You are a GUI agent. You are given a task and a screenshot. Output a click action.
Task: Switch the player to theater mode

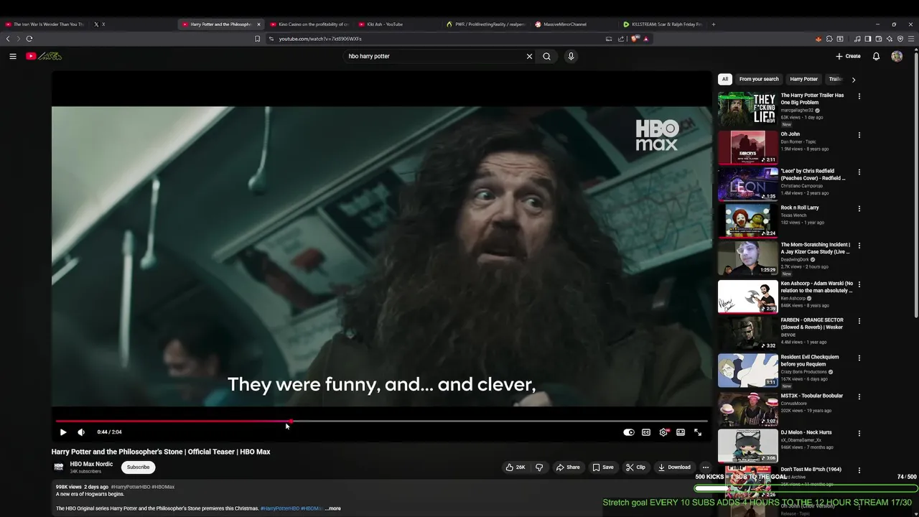[681, 432]
